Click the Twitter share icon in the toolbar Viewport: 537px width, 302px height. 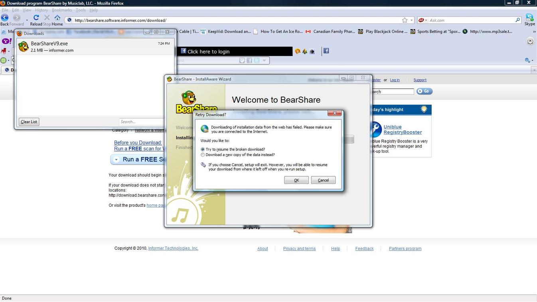point(257,60)
